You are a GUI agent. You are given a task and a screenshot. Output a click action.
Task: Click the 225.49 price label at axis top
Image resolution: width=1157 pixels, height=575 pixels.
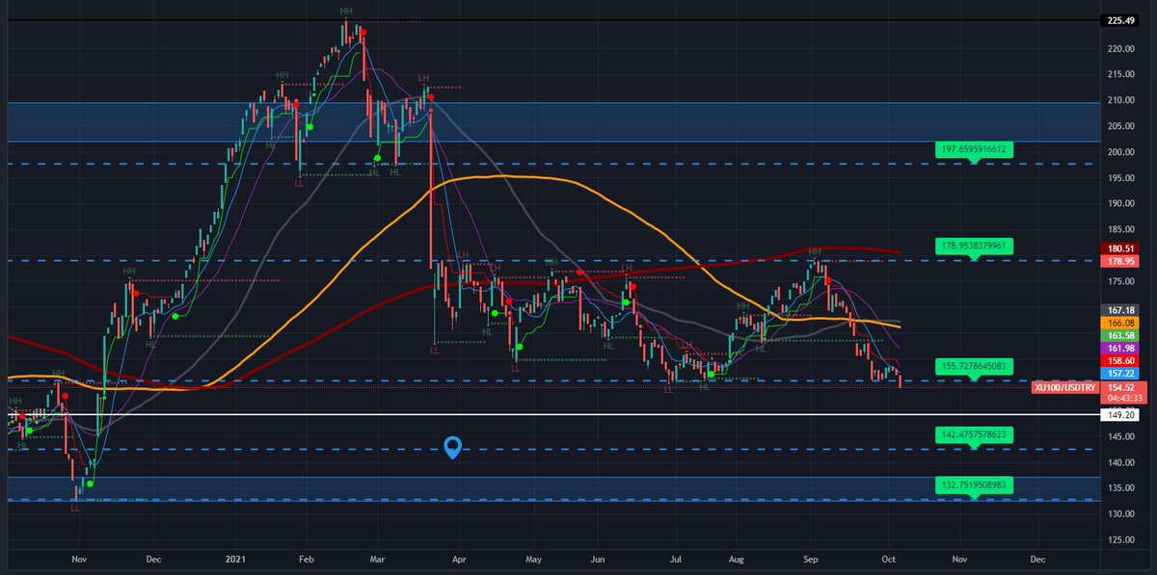coord(1121,20)
